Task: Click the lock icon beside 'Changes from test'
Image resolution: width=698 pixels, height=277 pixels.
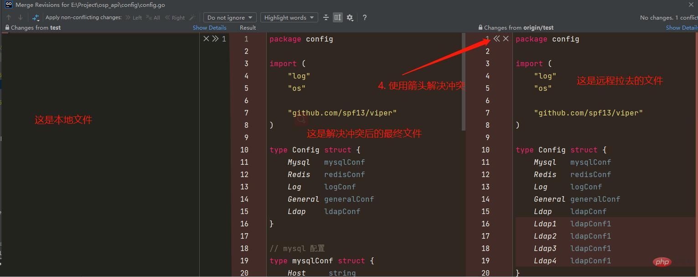Action: pyautogui.click(x=7, y=27)
